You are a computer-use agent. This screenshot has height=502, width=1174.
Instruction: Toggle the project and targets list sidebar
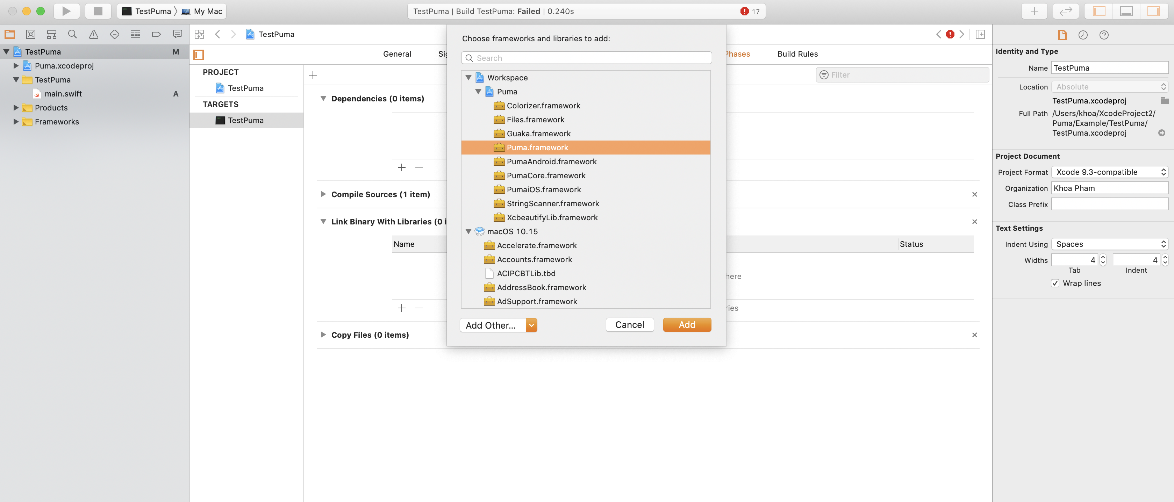tap(199, 55)
